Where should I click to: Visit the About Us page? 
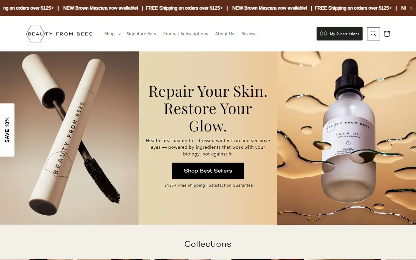(225, 34)
